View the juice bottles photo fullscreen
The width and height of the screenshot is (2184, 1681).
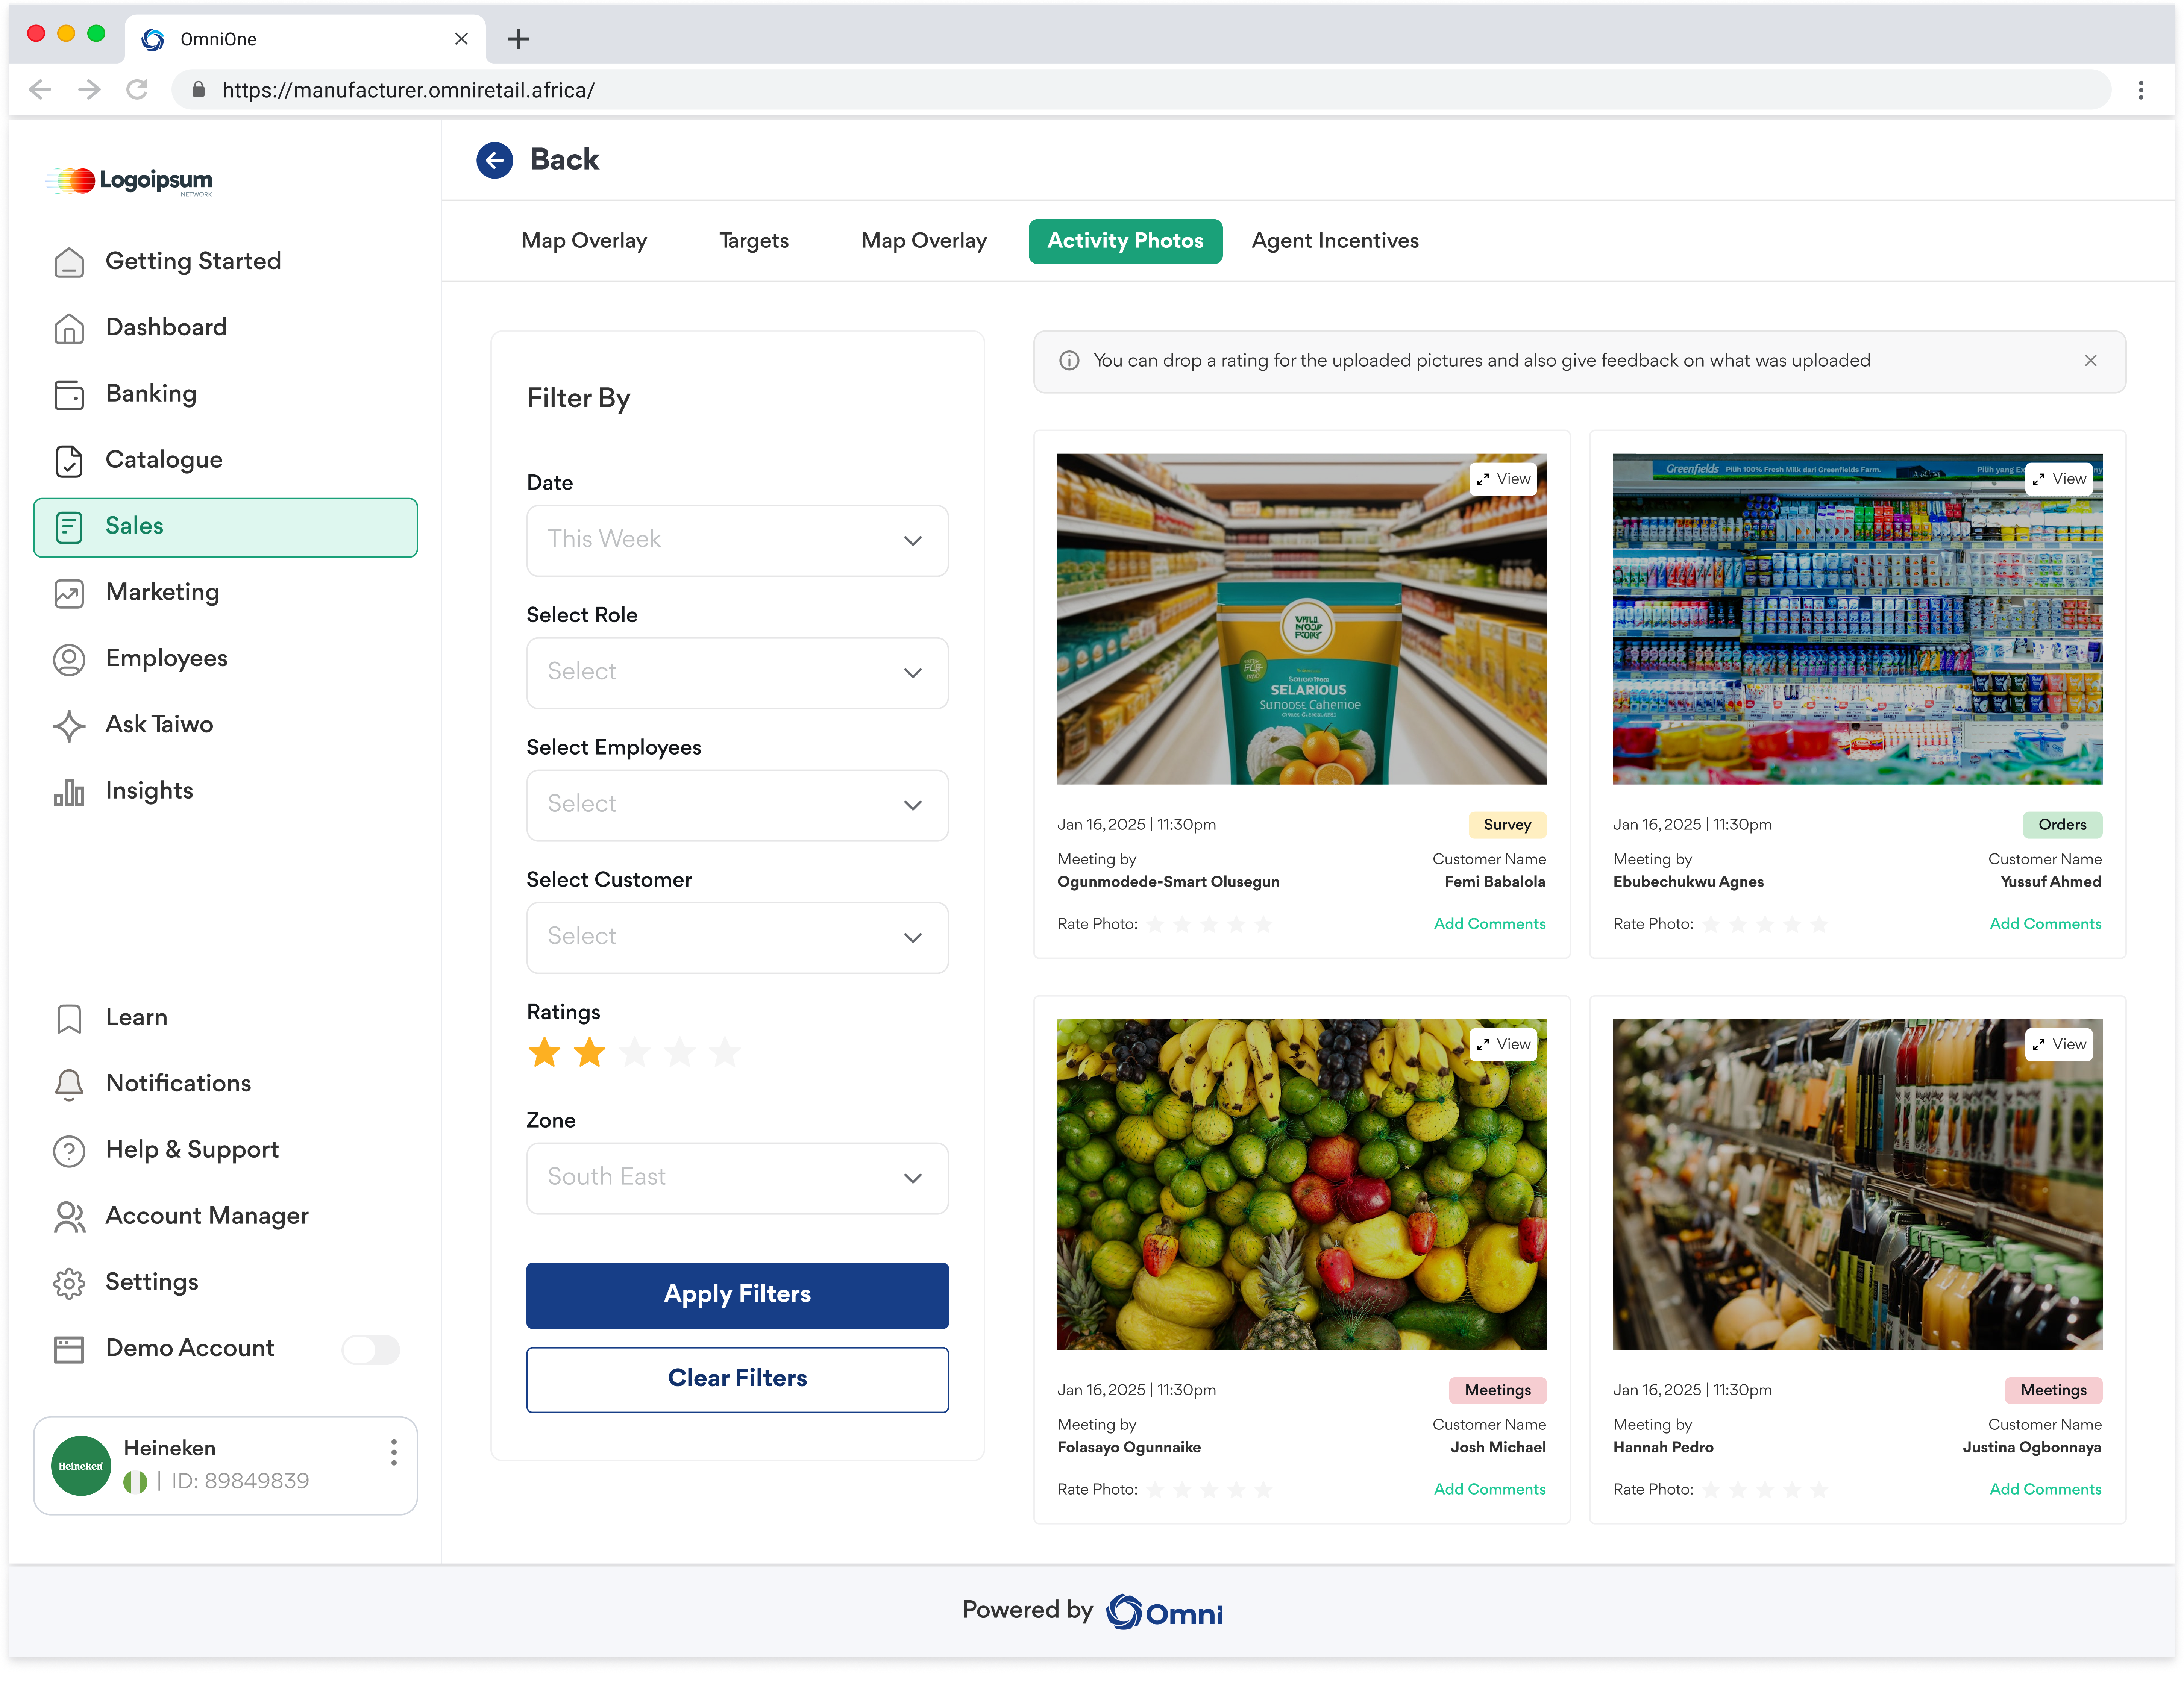click(2060, 1045)
